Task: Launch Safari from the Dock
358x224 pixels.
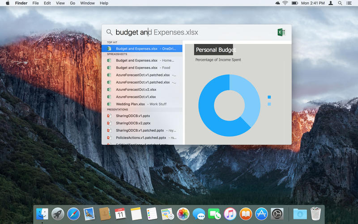Action: click(x=73, y=214)
